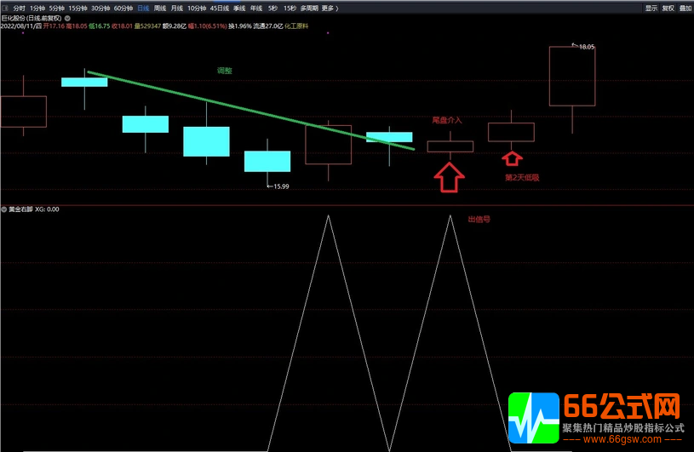Click the large red up arrow under 尾盘介入
This screenshot has width=694, height=452.
point(450,177)
